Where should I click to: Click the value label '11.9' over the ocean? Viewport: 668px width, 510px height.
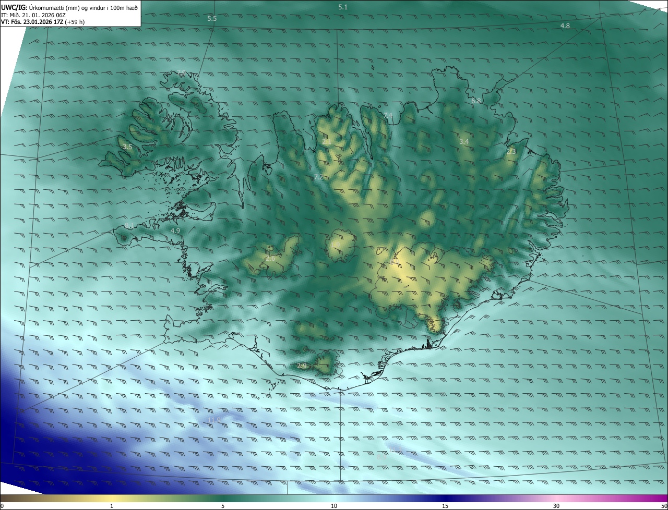pyautogui.click(x=215, y=420)
